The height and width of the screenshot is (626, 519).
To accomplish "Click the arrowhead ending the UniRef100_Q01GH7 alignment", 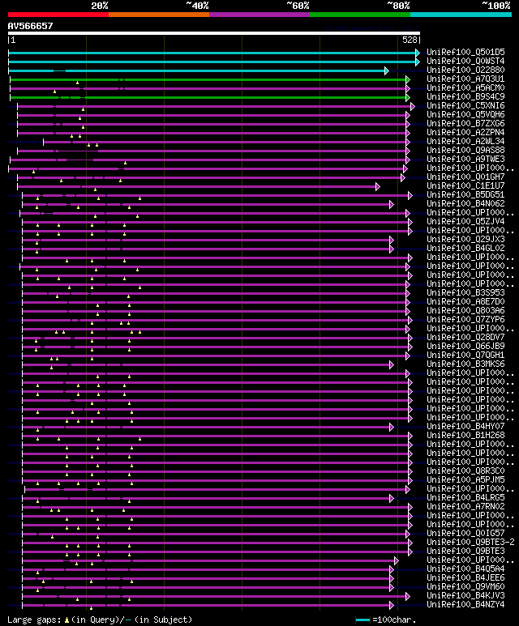I will pos(403,177).
